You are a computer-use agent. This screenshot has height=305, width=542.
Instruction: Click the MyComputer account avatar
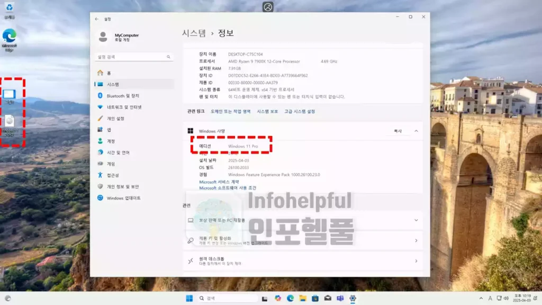point(103,37)
